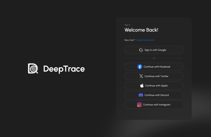Choose Continue with Instagram text

coord(157,105)
